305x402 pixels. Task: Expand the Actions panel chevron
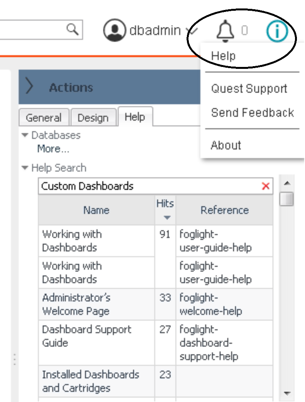pos(29,87)
